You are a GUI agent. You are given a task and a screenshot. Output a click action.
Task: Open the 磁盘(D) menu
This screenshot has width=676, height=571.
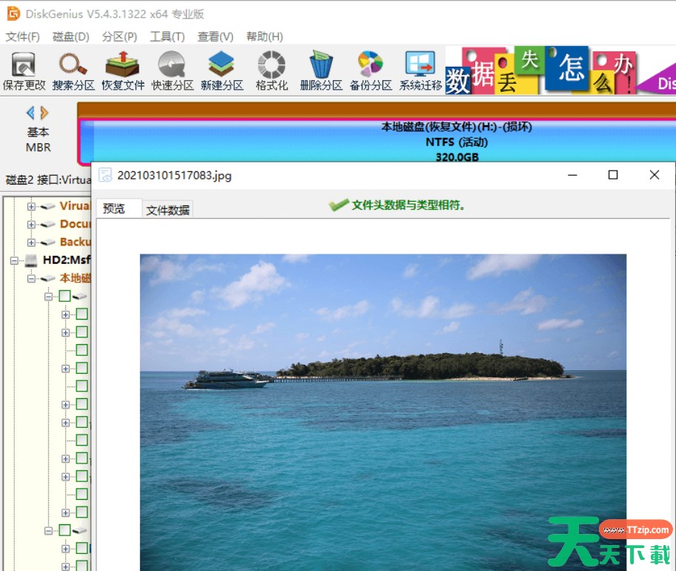coord(70,36)
